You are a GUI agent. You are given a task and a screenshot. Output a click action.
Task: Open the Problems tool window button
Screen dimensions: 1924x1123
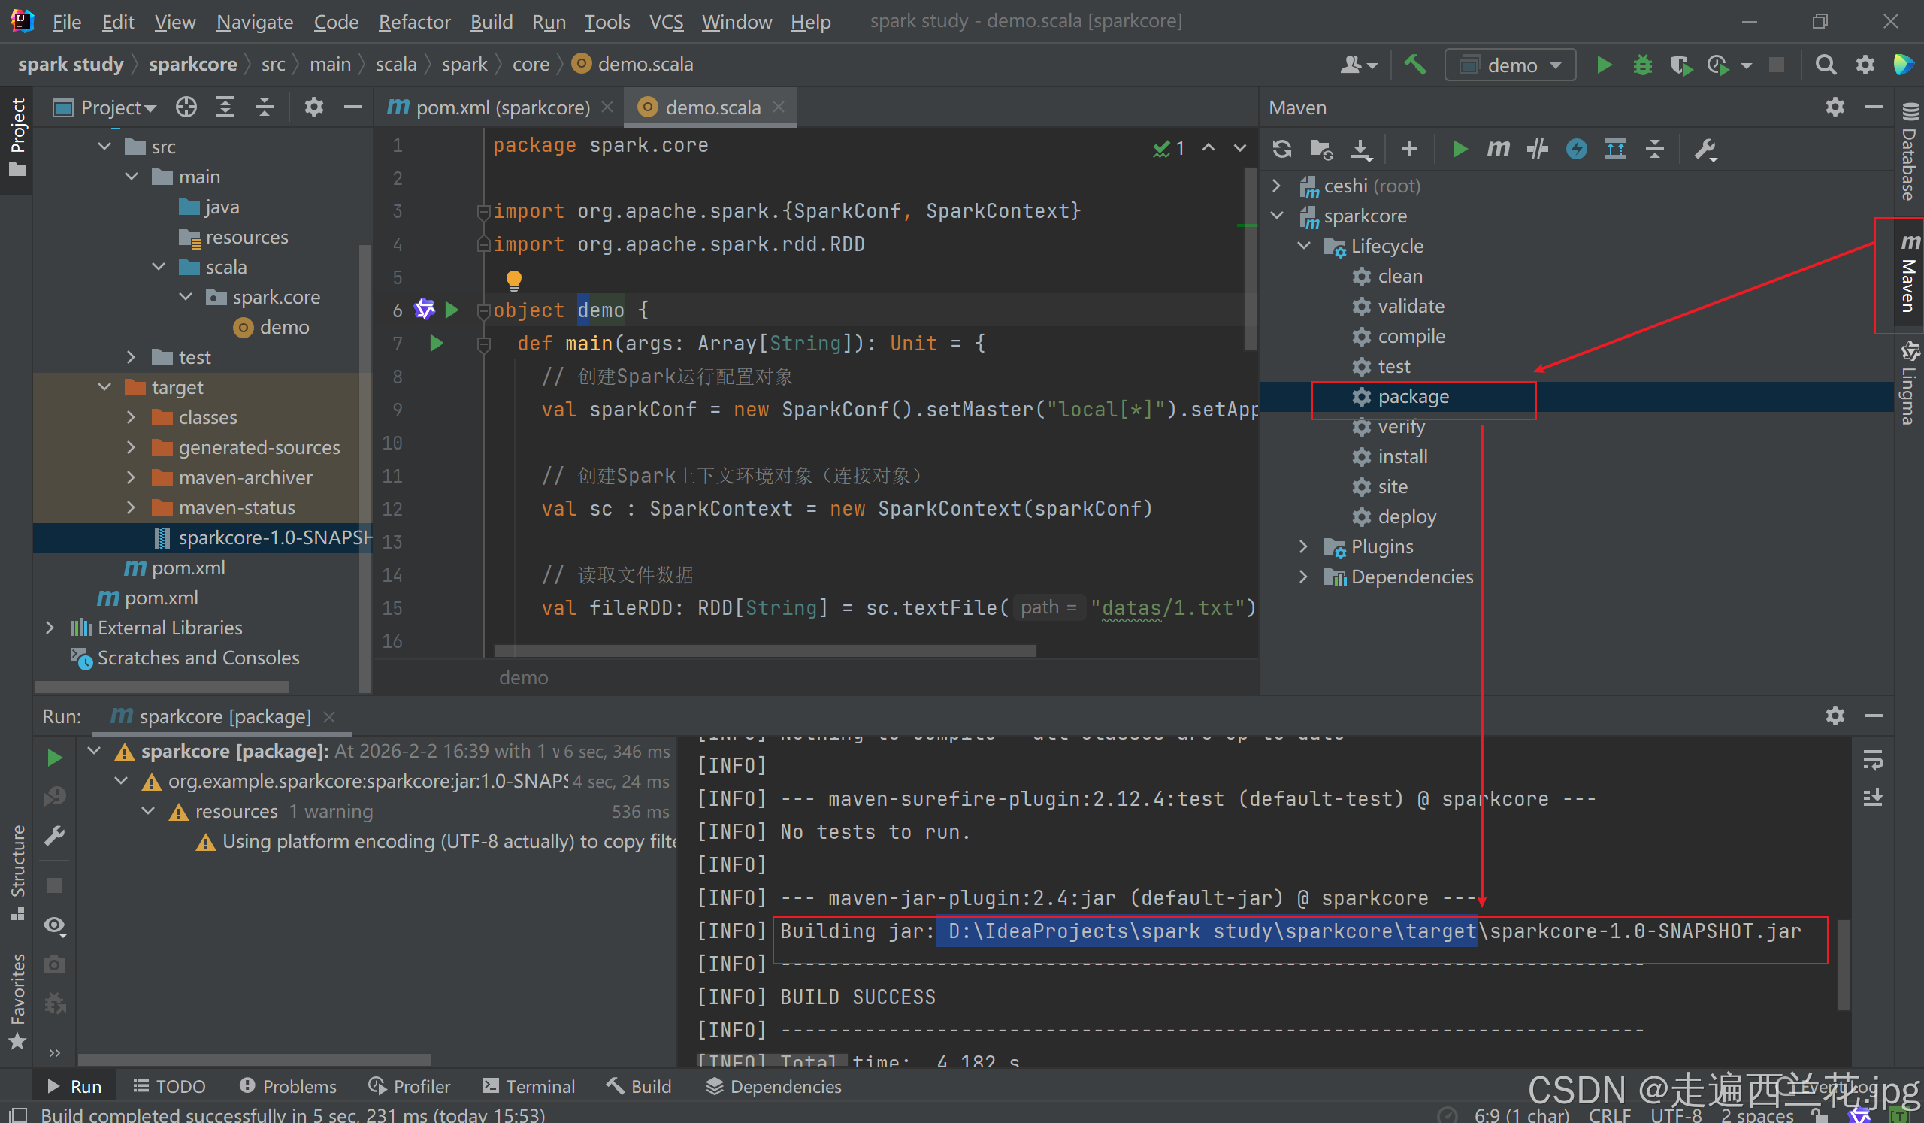coord(288,1085)
